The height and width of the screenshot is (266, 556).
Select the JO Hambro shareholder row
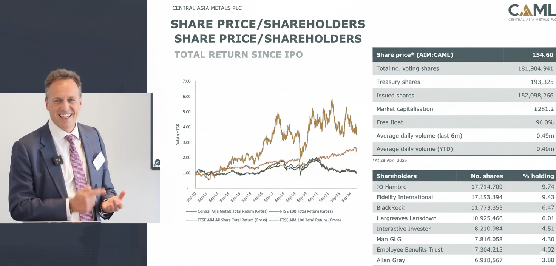(x=464, y=187)
